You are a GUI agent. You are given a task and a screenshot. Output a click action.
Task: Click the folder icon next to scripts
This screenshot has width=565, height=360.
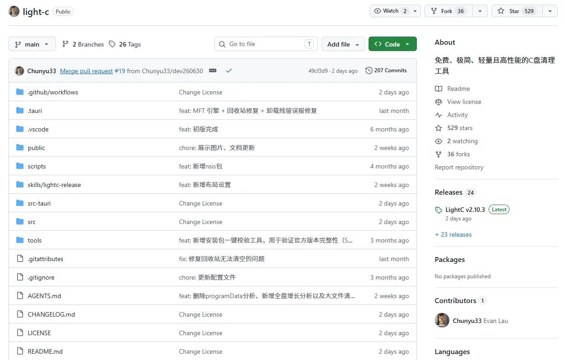pyautogui.click(x=19, y=166)
